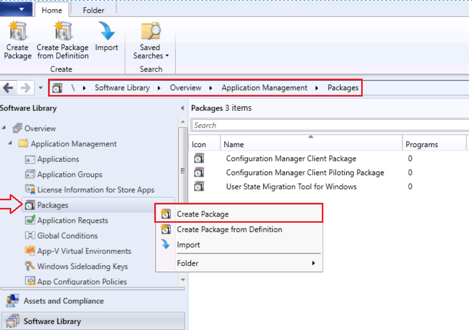Viewport: 472px width, 330px height.
Task: Select License Information for Store Apps
Action: [x=95, y=190]
